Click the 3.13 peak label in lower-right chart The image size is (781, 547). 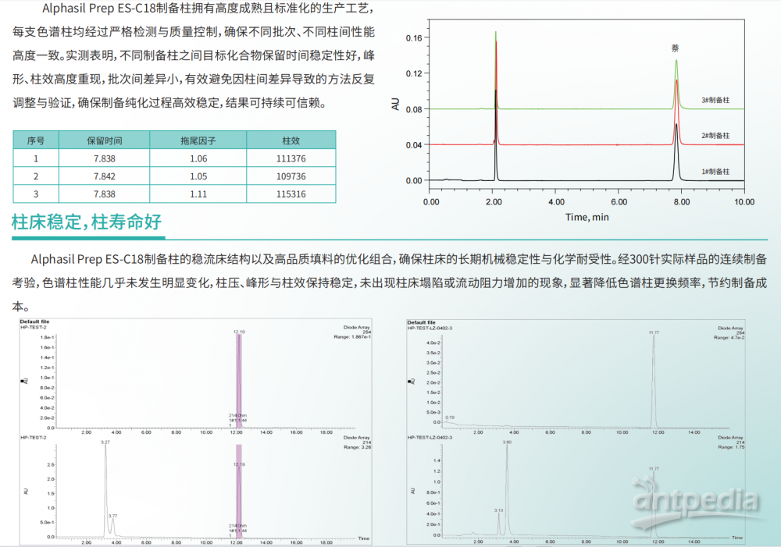pyautogui.click(x=499, y=510)
